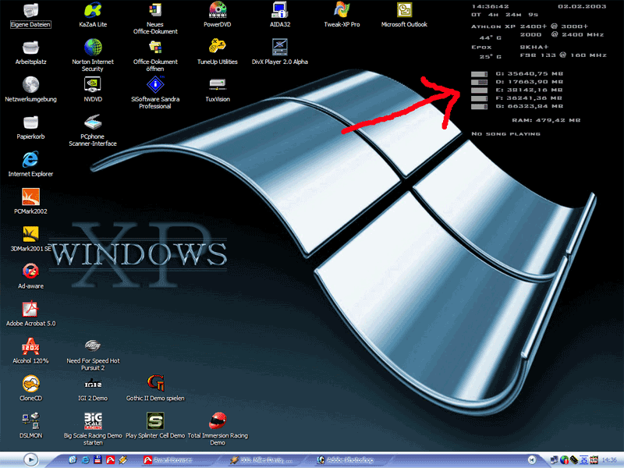Click the taskbar clock showing 14:36

(609, 460)
